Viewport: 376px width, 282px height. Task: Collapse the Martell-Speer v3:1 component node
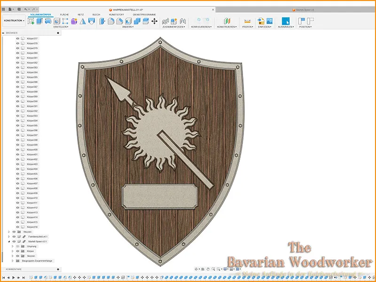(9, 242)
